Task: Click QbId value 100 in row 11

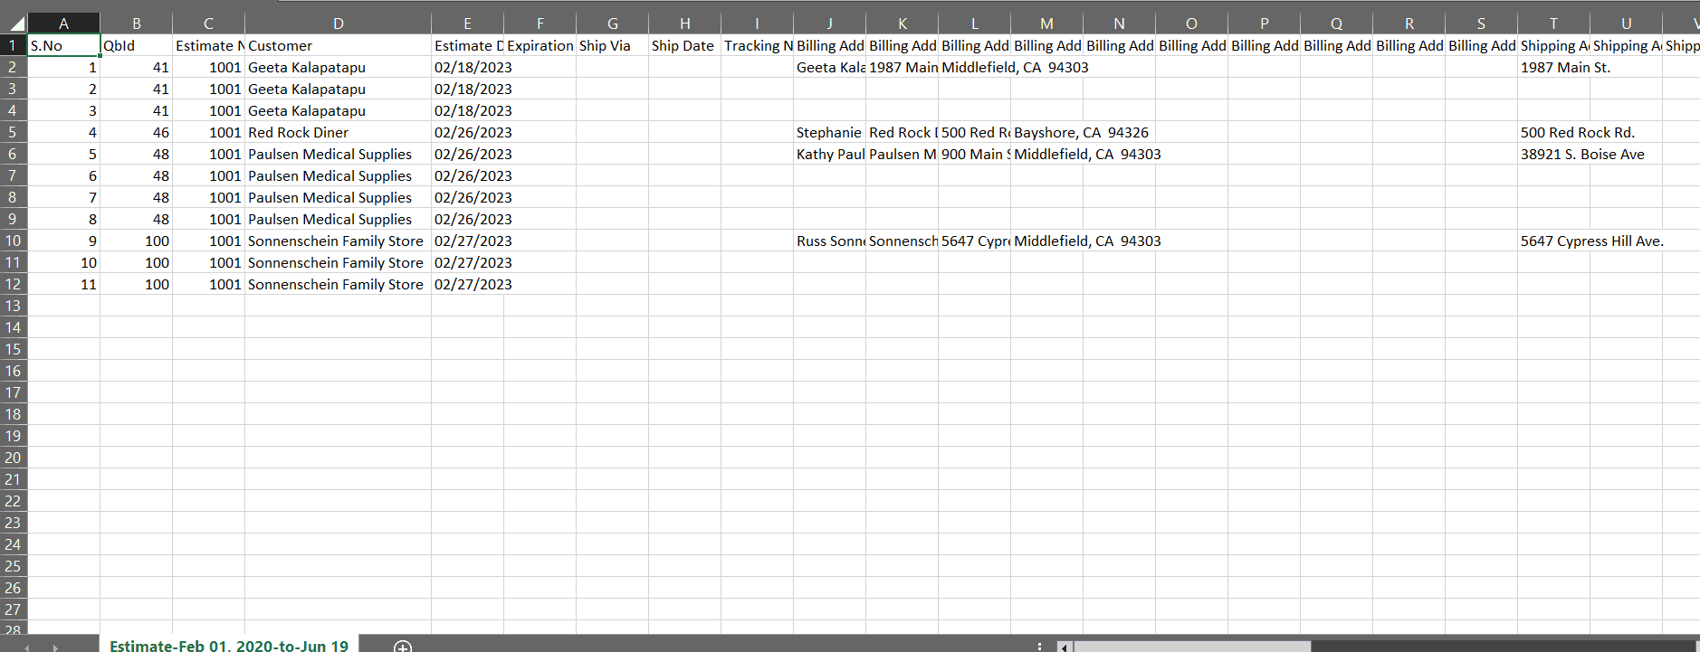Action: click(137, 262)
